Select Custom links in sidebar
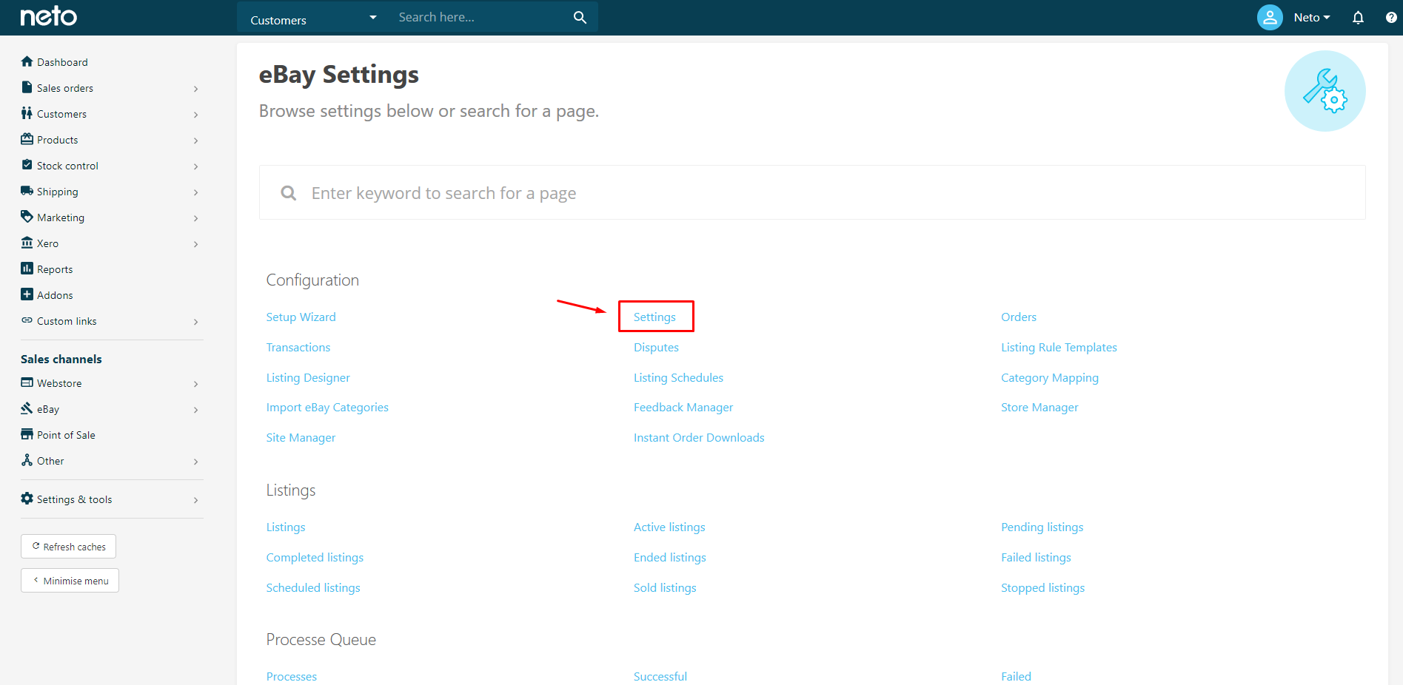The height and width of the screenshot is (685, 1403). [x=67, y=321]
